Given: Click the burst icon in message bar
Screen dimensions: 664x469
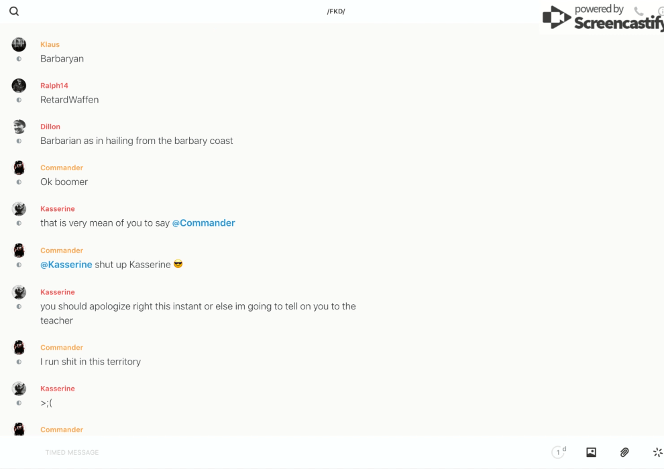Looking at the screenshot, I should coord(657,452).
